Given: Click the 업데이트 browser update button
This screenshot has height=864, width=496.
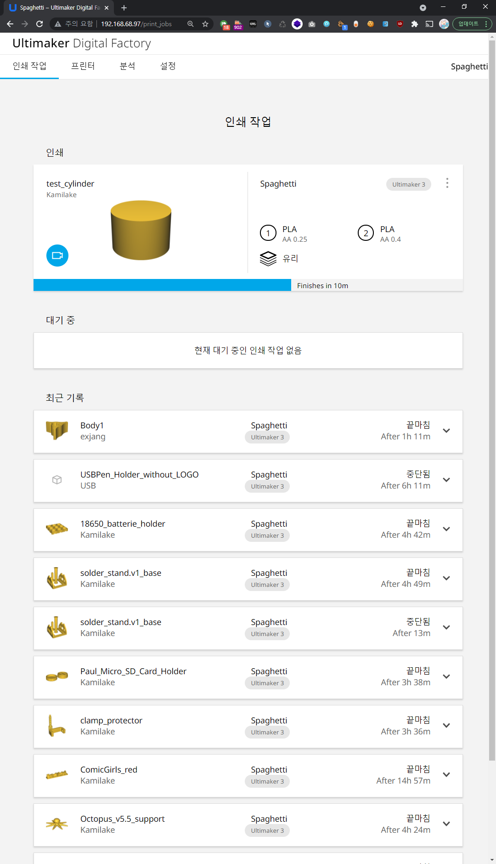Looking at the screenshot, I should (x=468, y=24).
